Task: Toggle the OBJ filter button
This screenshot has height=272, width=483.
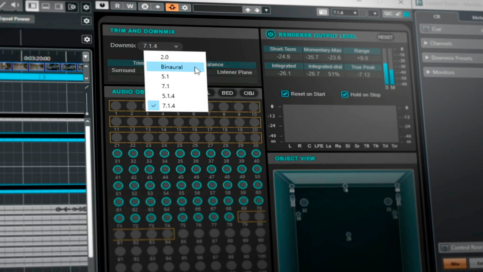Action: click(x=249, y=93)
